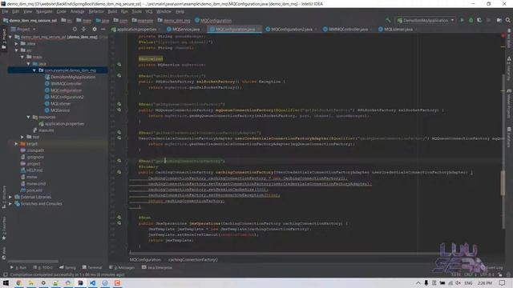Click gutter icon beside cachingConnectionFactory method
The height and width of the screenshot is (288, 513).
(x=119, y=172)
